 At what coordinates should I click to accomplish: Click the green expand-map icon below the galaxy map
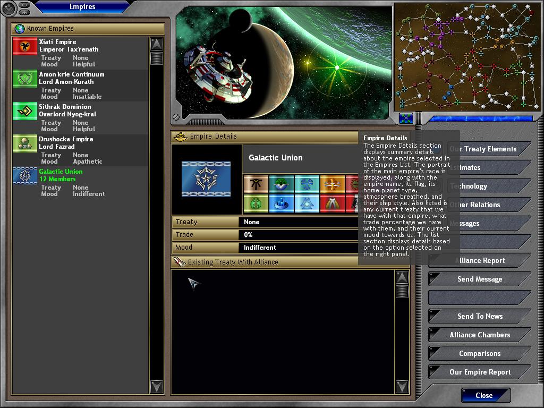[406, 118]
